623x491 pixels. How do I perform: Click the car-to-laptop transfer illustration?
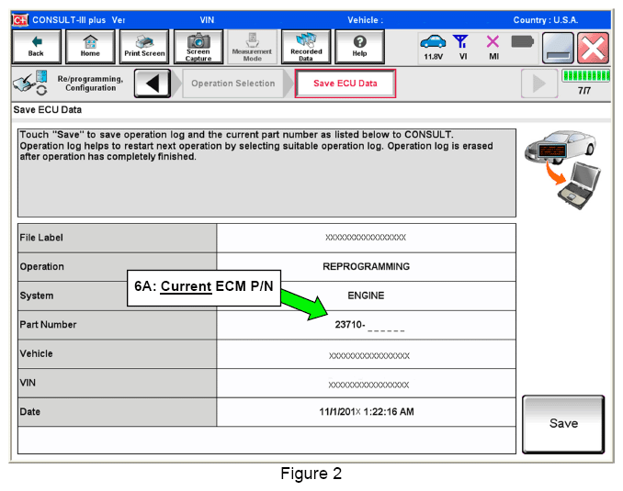coord(563,170)
